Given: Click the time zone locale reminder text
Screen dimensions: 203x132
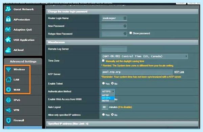Looking at the screenshot, I should coord(137,66).
